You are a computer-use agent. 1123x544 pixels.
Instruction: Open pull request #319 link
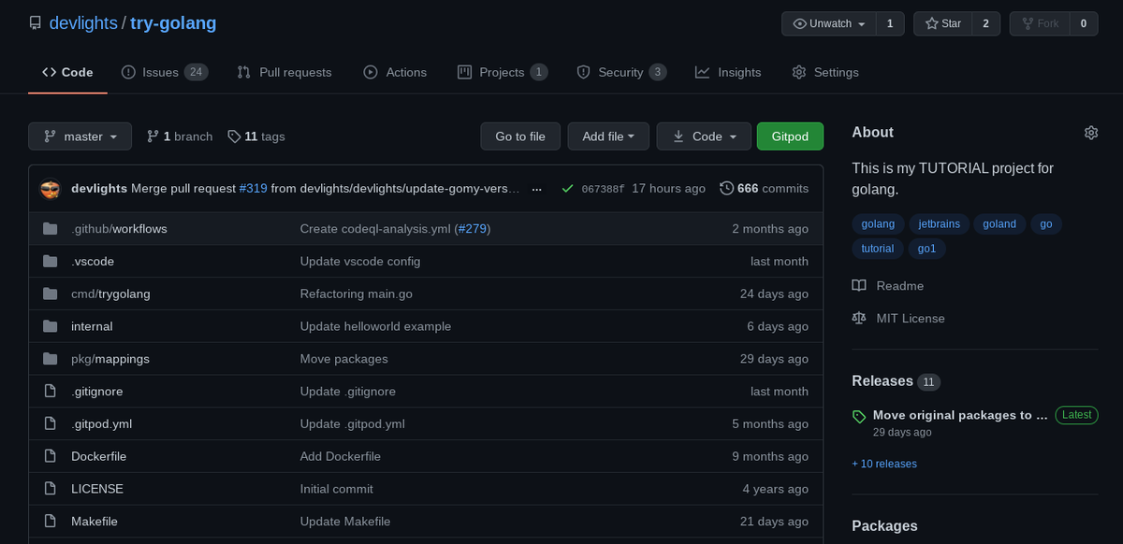click(x=254, y=189)
